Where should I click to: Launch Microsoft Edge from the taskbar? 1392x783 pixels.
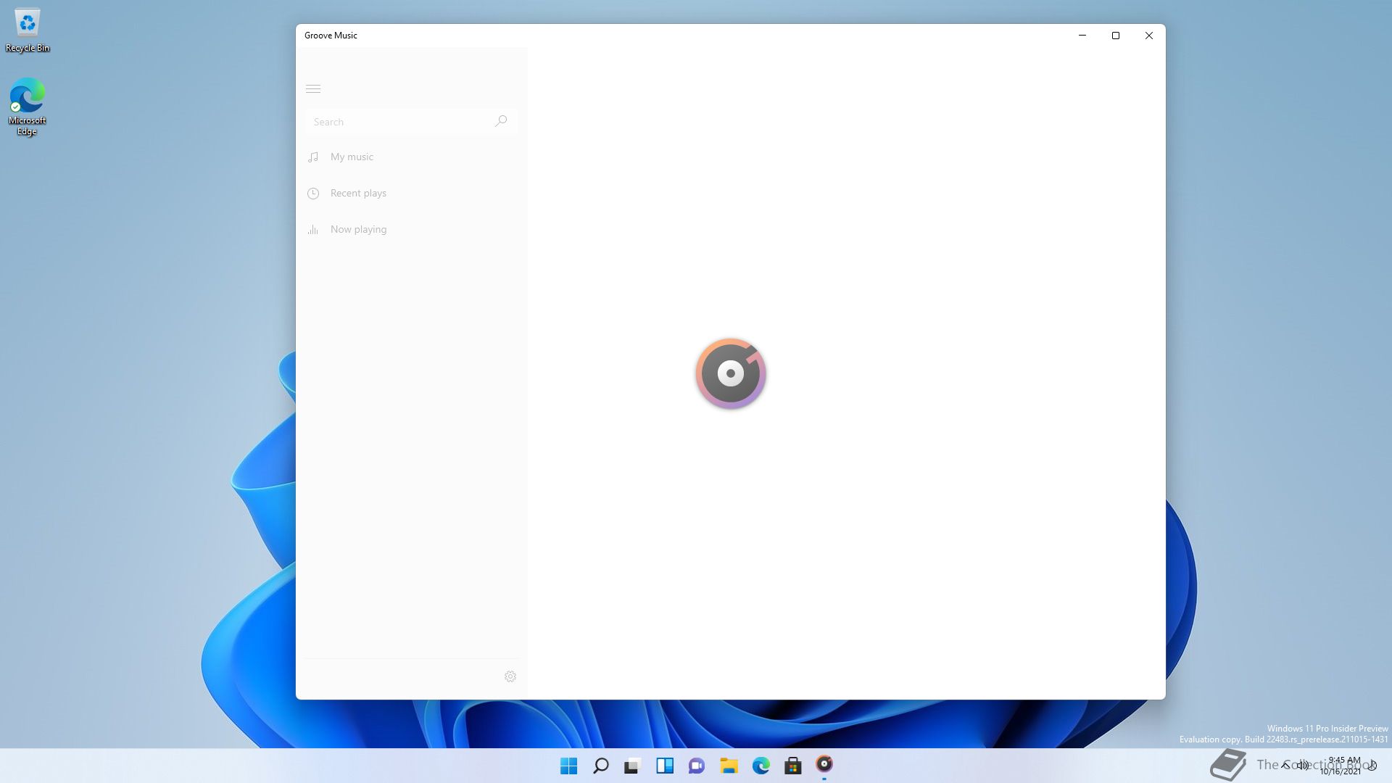pyautogui.click(x=761, y=766)
